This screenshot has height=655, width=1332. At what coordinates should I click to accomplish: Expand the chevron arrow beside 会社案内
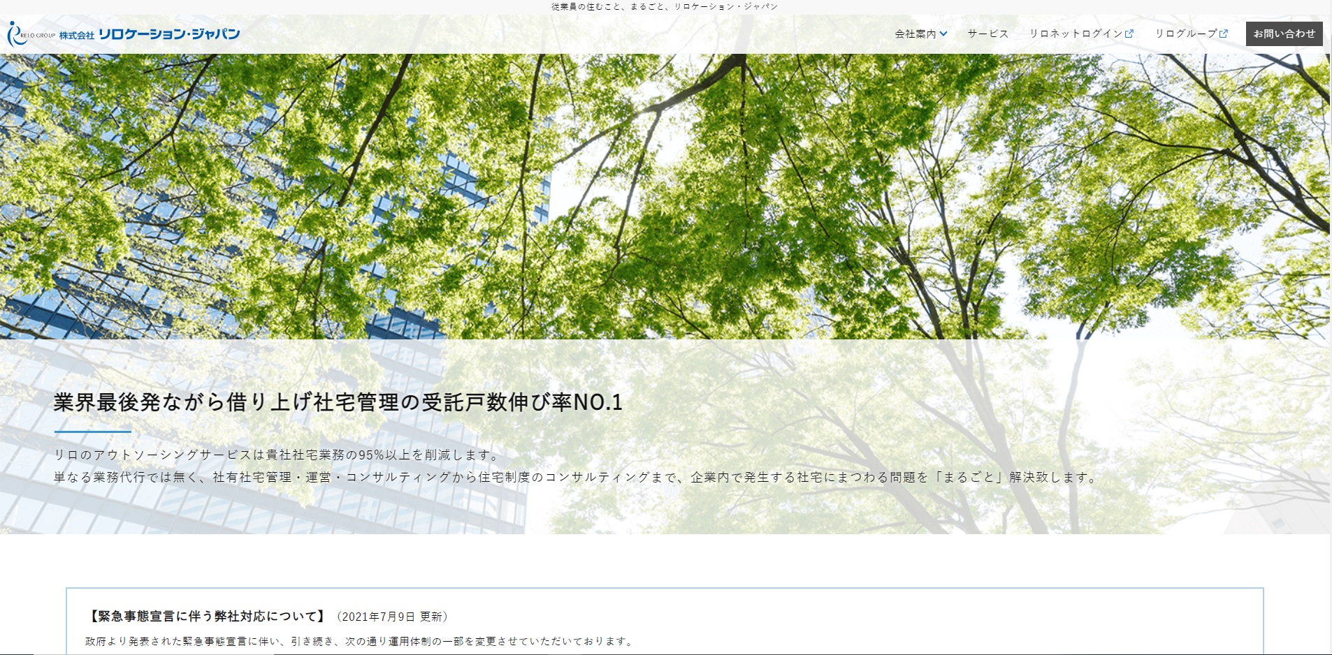click(x=943, y=34)
